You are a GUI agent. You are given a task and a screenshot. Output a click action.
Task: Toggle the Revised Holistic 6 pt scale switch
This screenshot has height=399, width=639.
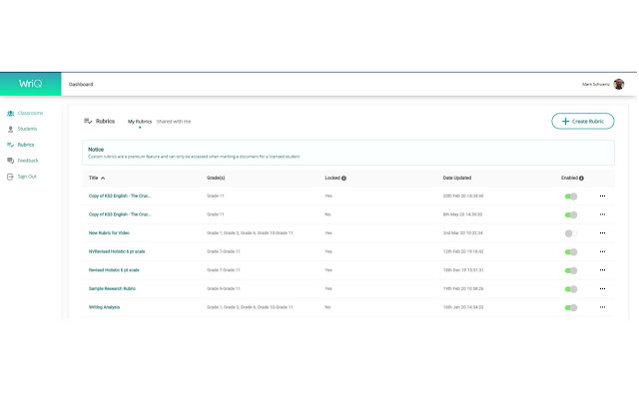click(571, 270)
